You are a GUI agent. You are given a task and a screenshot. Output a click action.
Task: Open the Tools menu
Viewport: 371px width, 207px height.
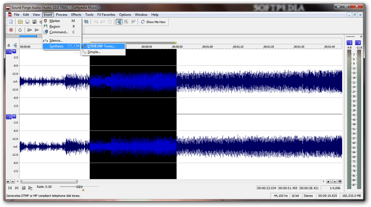[89, 15]
